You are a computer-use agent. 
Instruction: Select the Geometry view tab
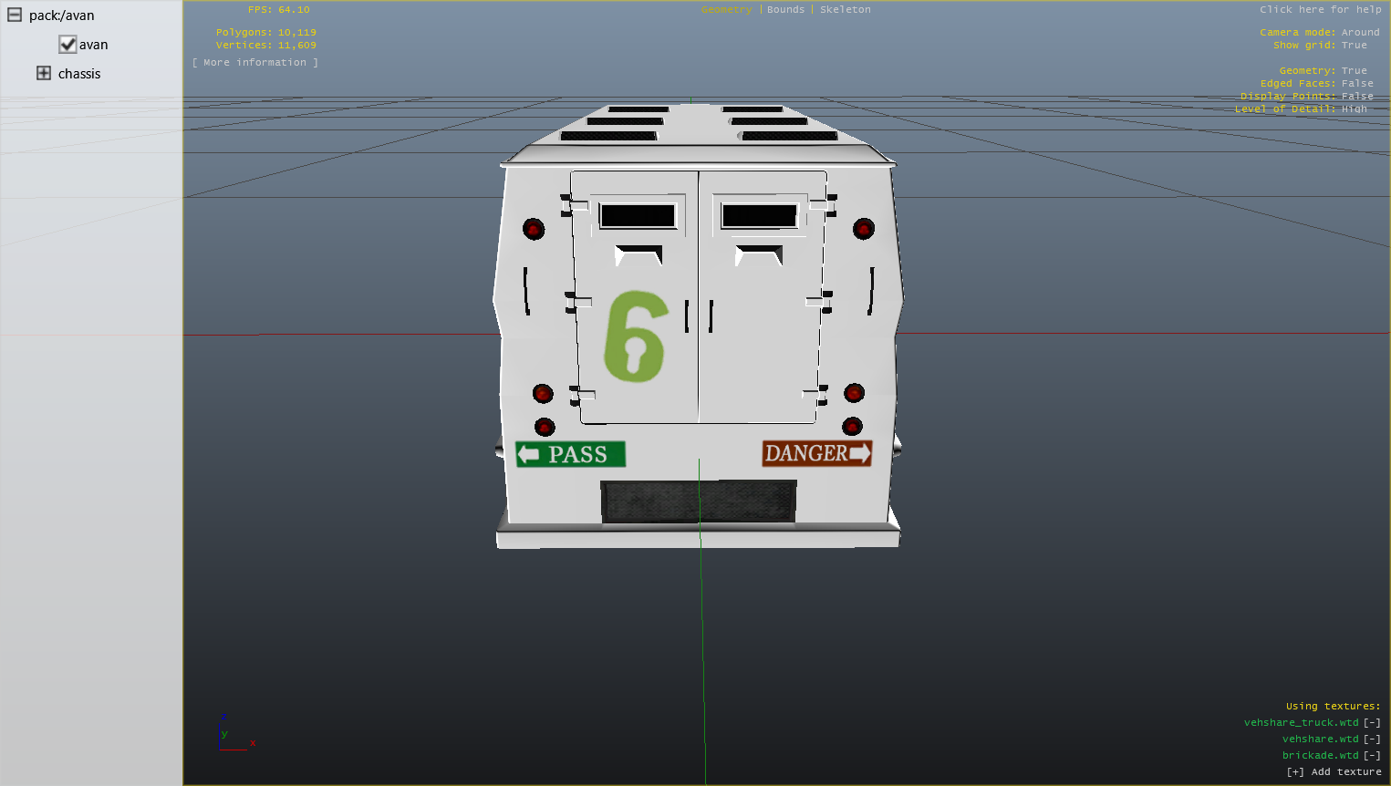726,10
